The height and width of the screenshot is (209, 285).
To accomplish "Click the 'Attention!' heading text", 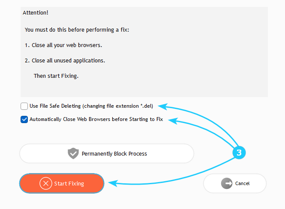I will [x=36, y=13].
